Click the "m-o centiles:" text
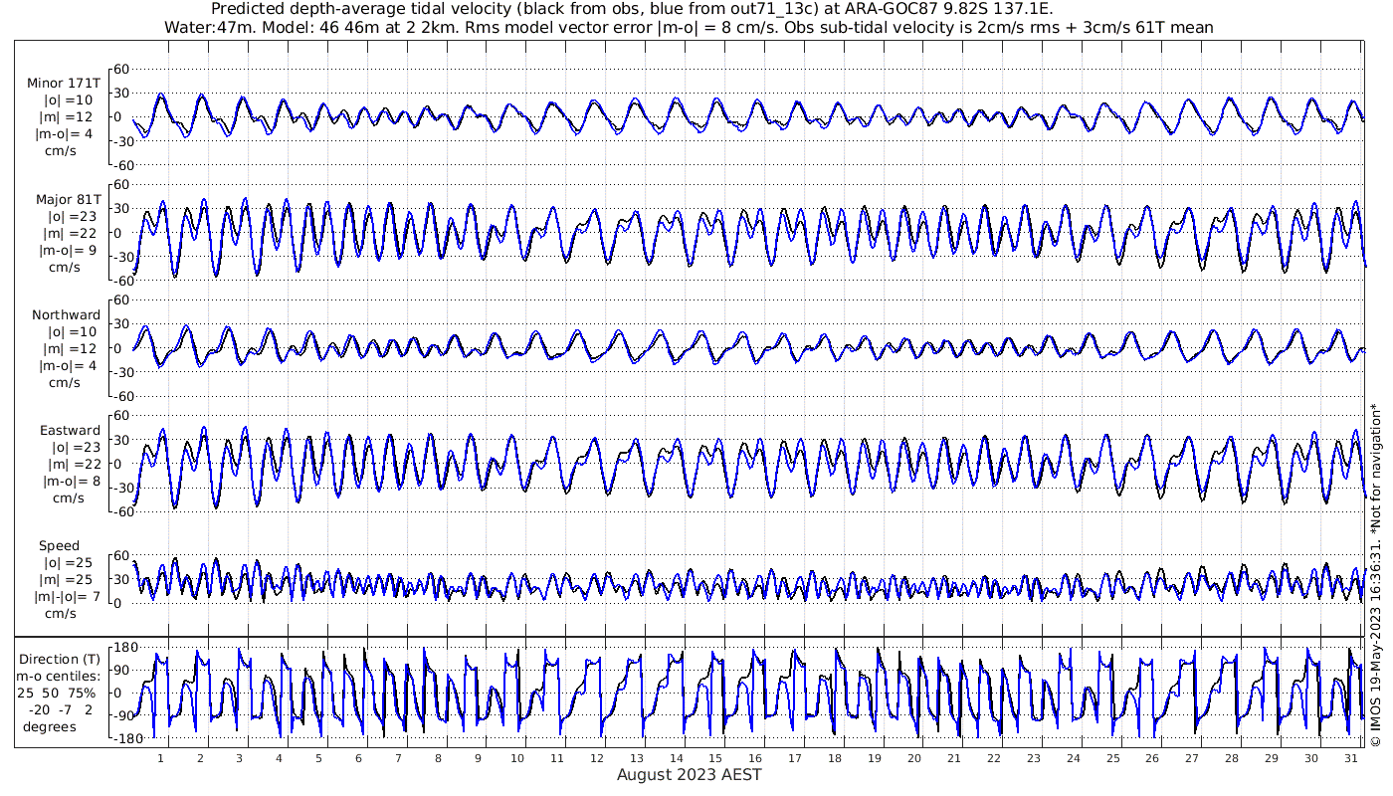The image size is (1393, 796). click(x=60, y=676)
